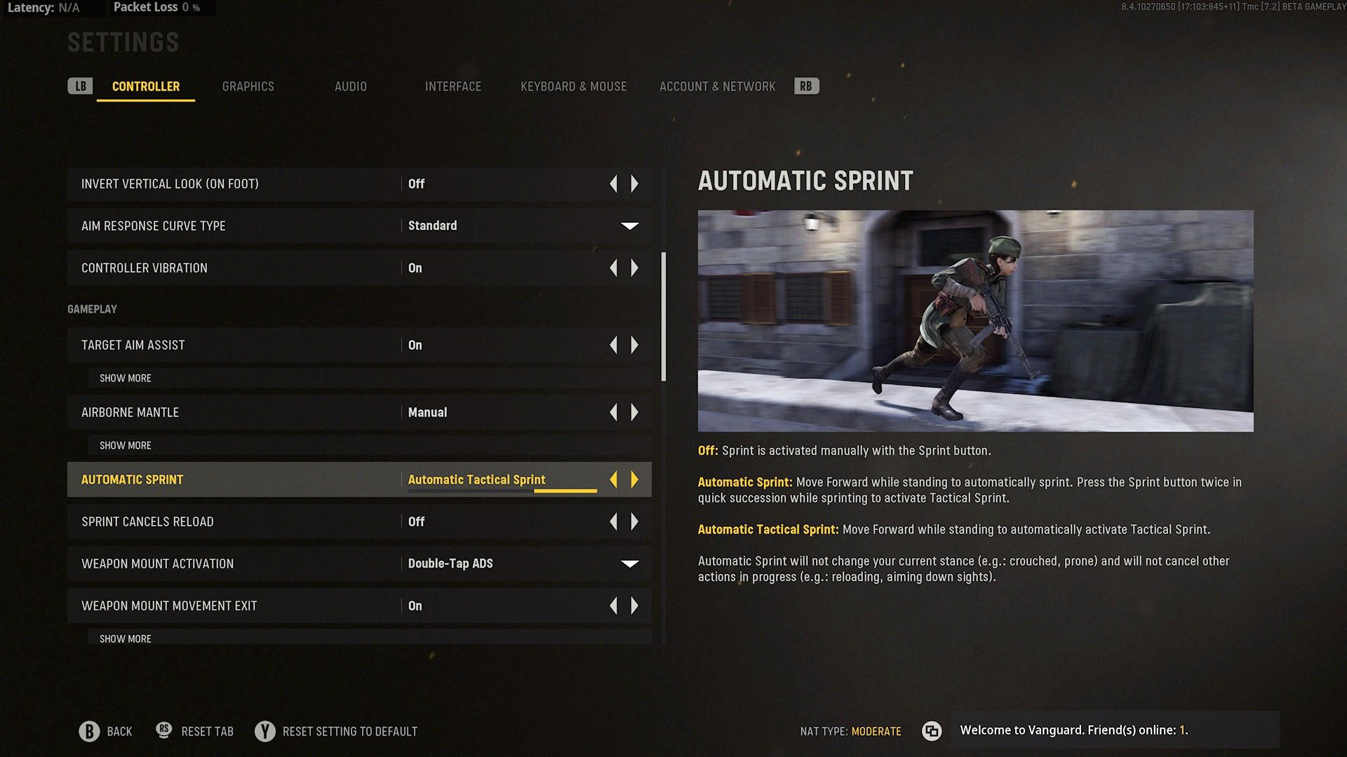Open Aim Response Curve Type dropdown
The image size is (1347, 757).
pos(629,226)
